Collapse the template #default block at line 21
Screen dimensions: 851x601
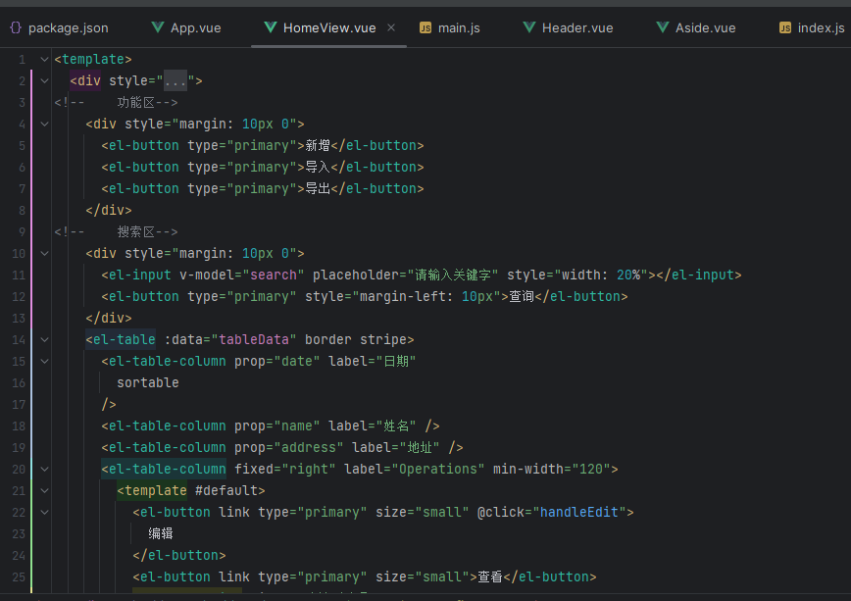43,491
